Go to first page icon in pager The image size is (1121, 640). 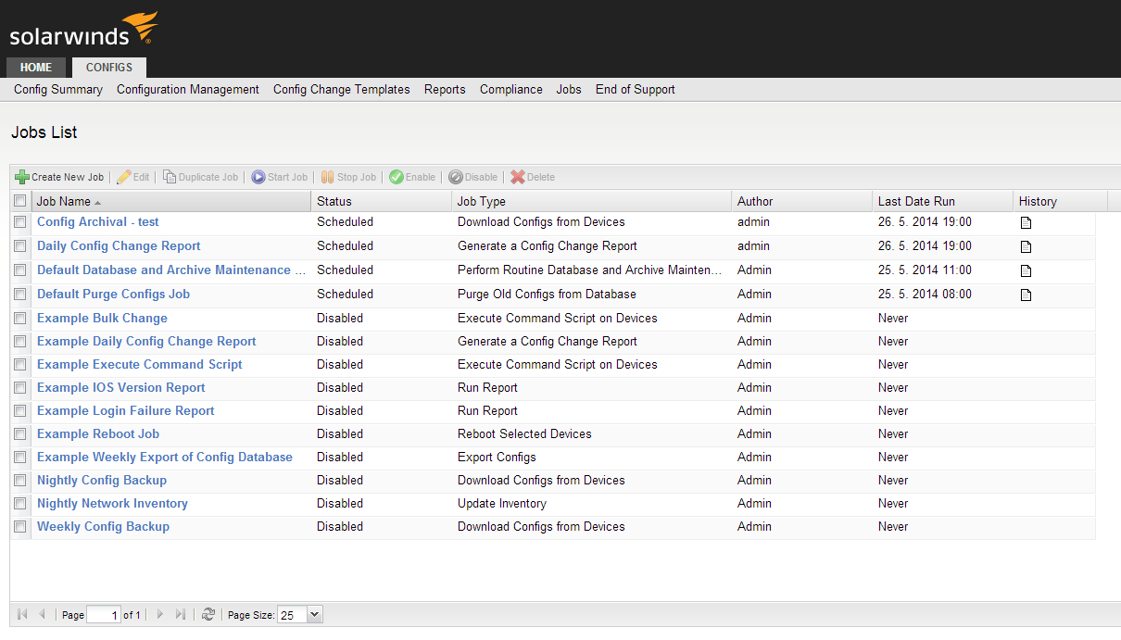22,614
